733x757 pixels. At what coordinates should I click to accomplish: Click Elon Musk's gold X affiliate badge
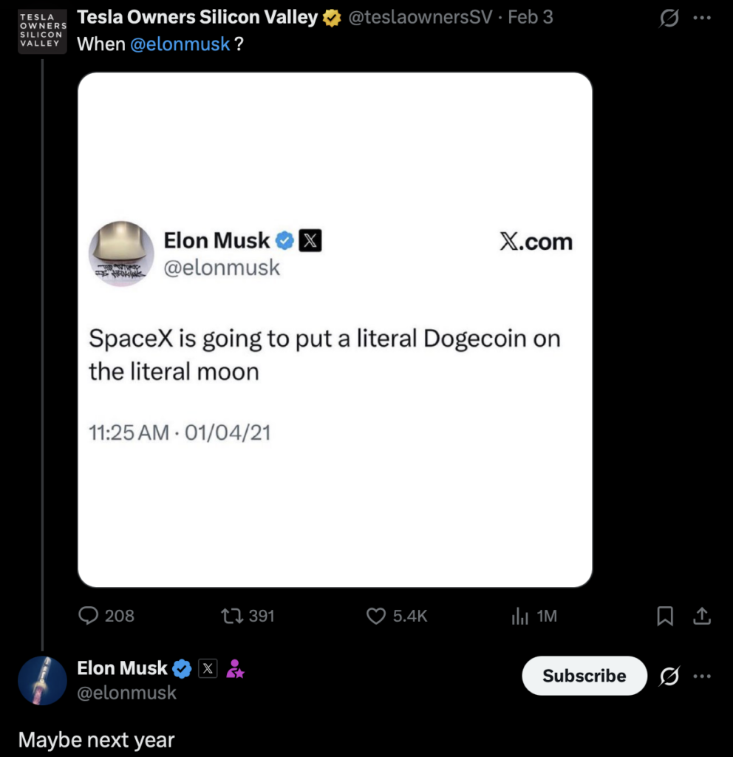pos(207,668)
